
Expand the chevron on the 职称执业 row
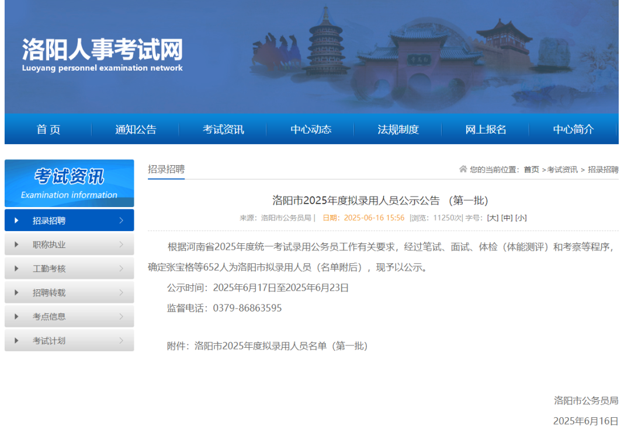[x=121, y=244]
